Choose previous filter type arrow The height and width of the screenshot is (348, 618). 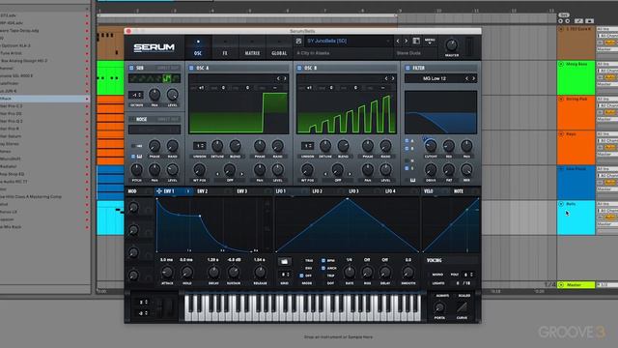[x=467, y=78]
